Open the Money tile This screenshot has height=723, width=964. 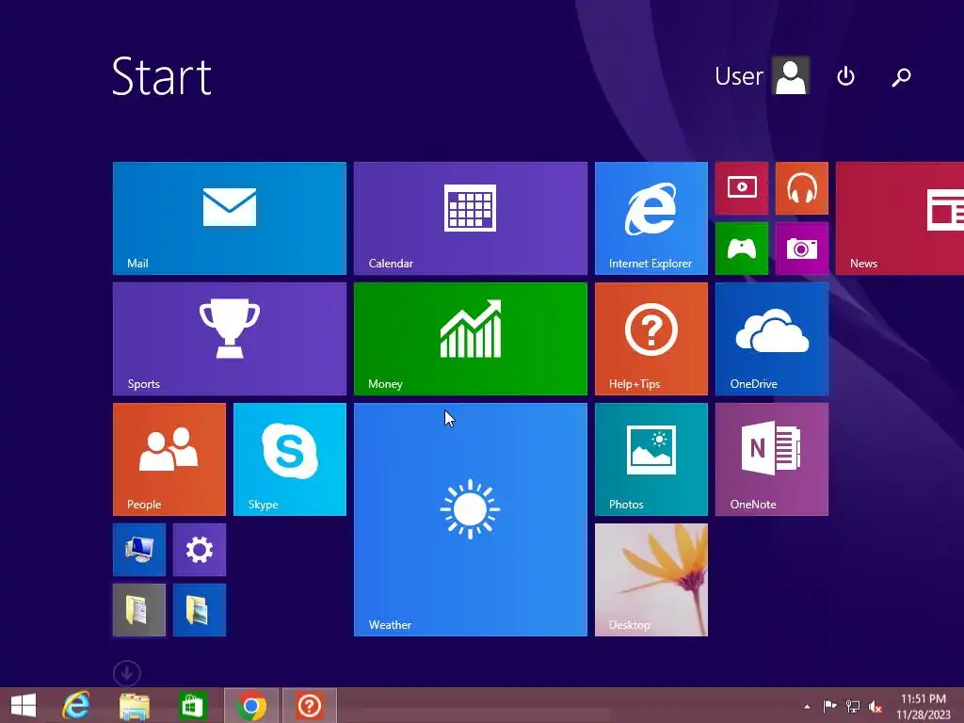click(x=471, y=339)
